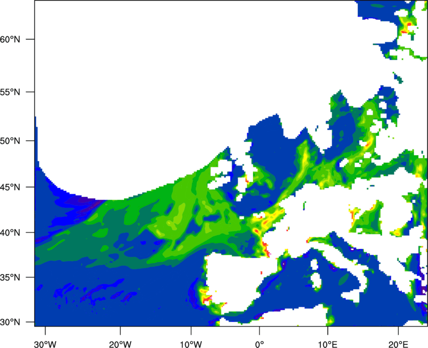428x348 pixels.
Task: Click the 55°N latitude label
Action: click(10, 92)
